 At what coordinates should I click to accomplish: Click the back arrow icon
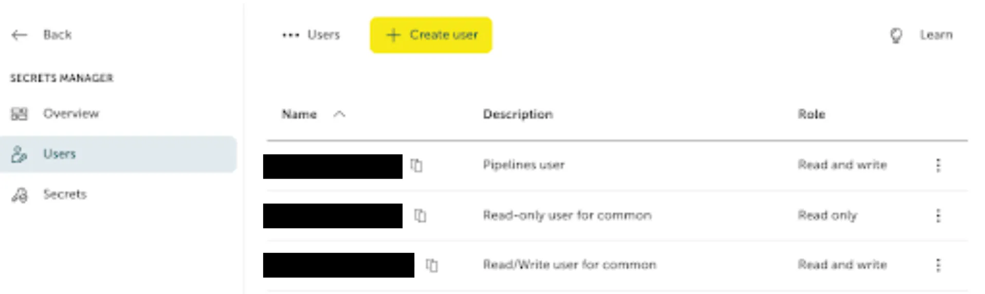coord(20,35)
